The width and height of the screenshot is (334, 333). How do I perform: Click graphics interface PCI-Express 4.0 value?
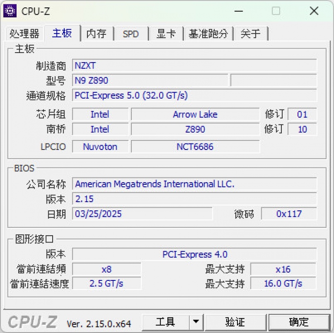(x=194, y=254)
